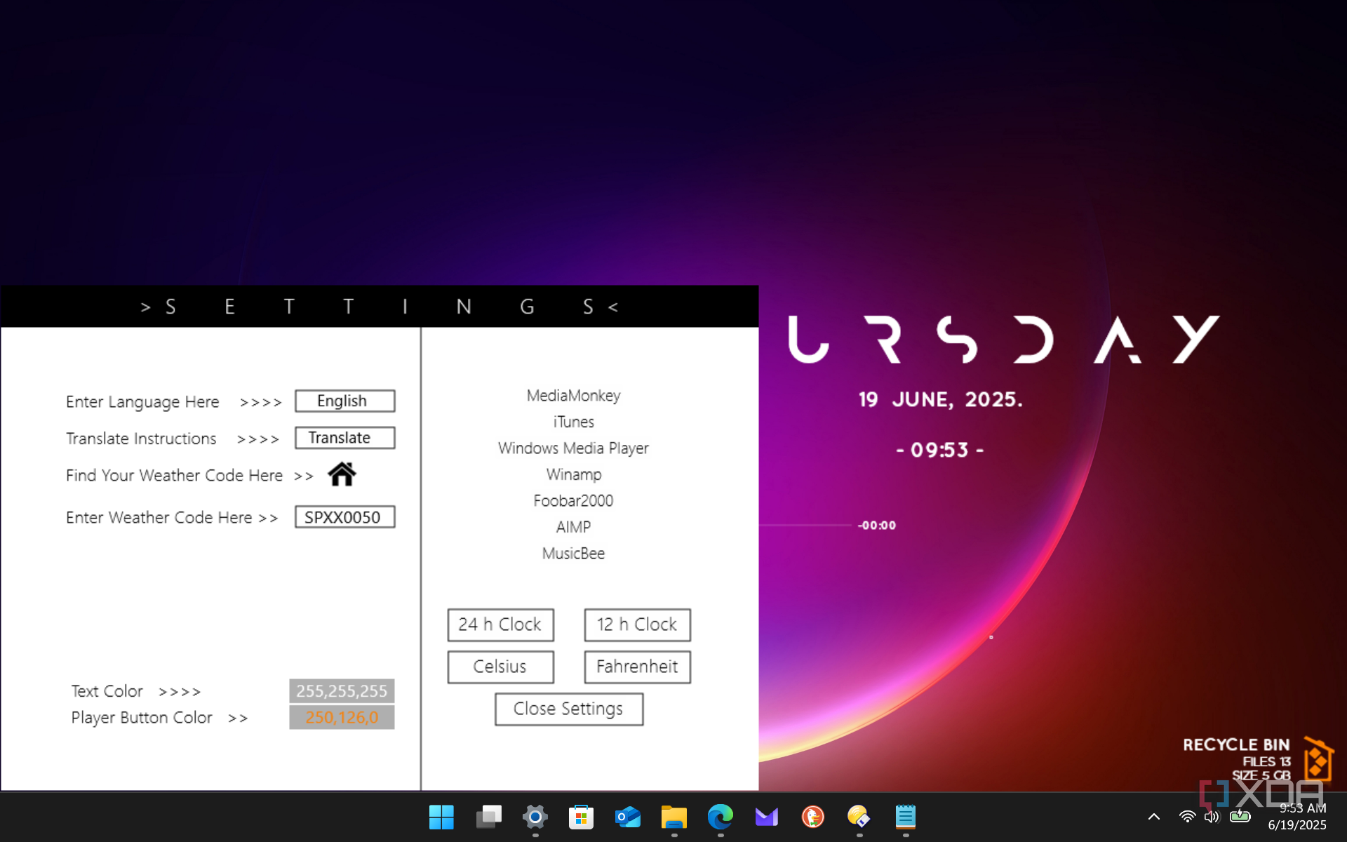Select Fahrenheit temperature unit
This screenshot has width=1347, height=842.
637,667
